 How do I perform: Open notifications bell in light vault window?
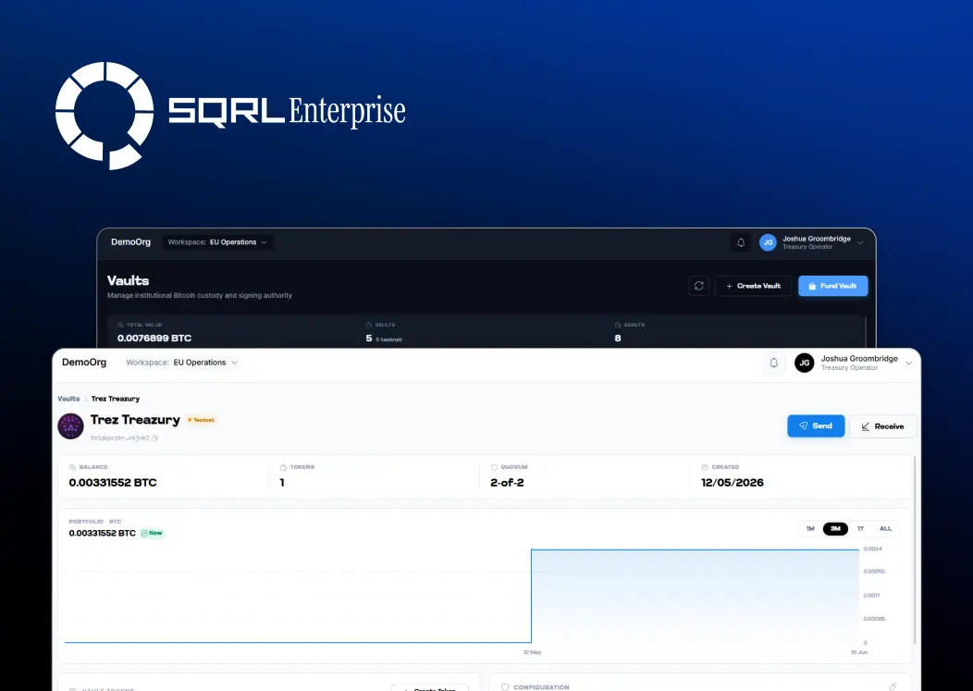[x=774, y=363]
